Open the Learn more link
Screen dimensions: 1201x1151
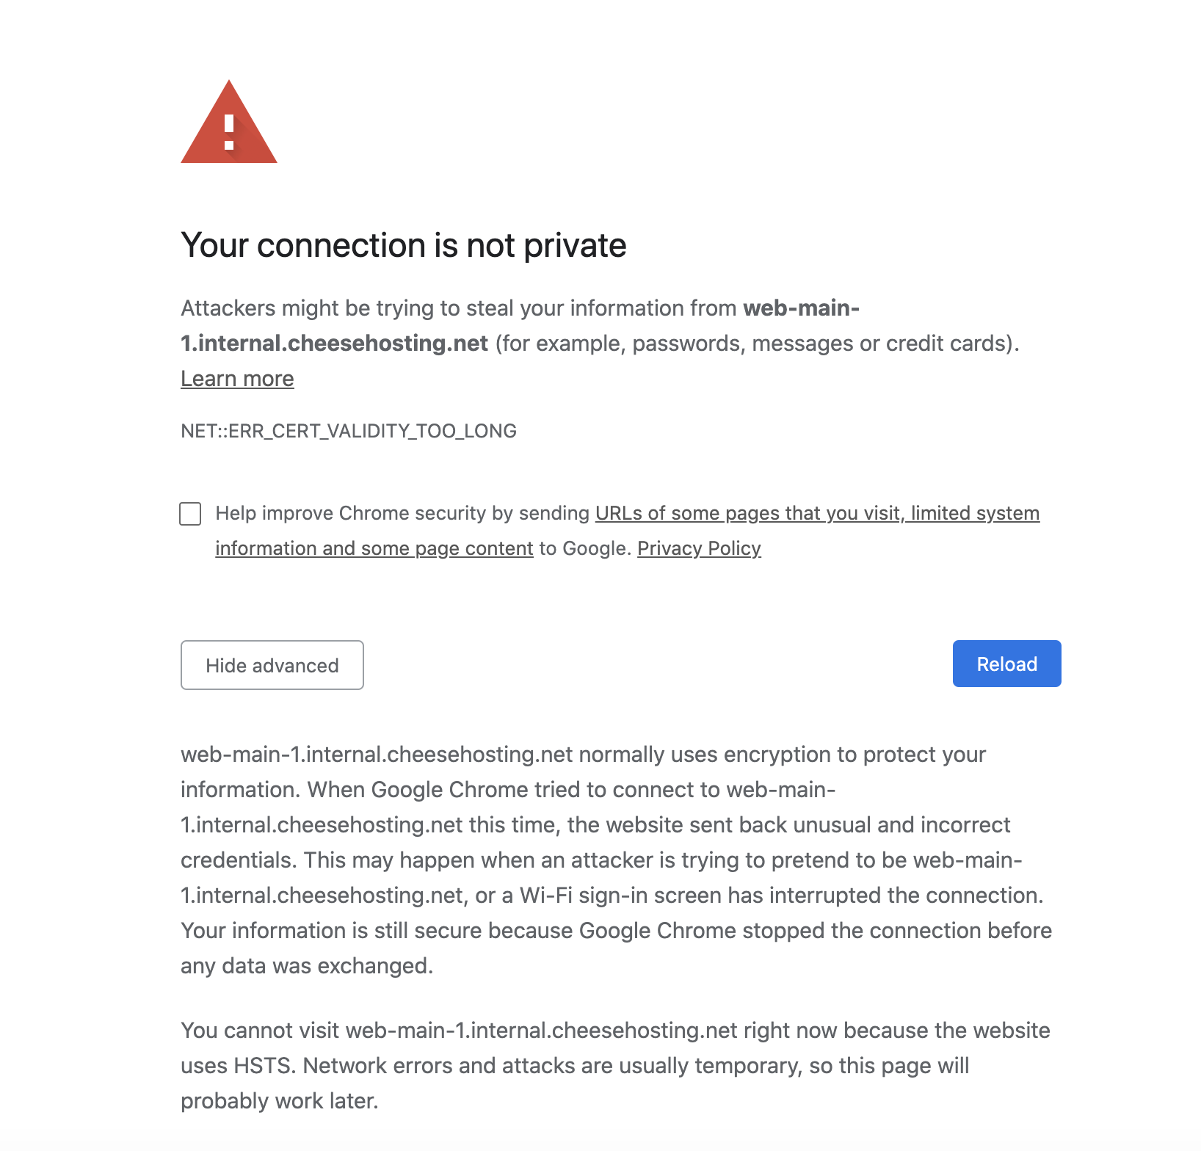(237, 379)
